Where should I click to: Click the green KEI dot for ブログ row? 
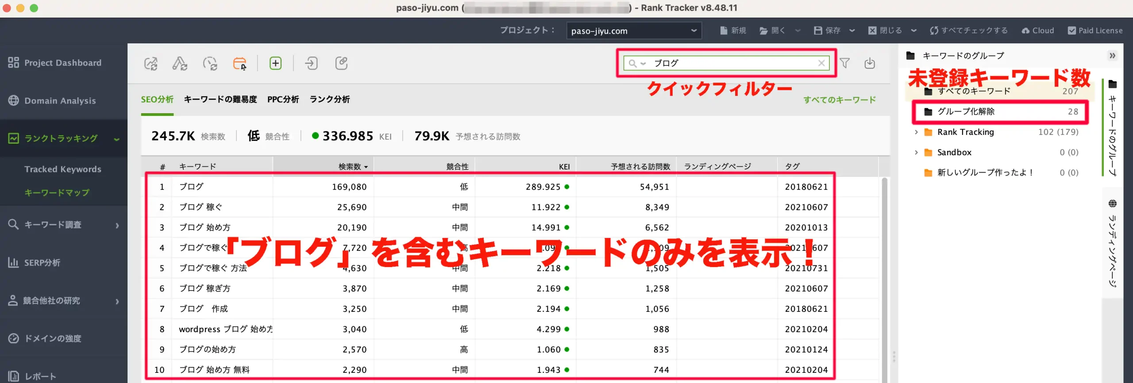click(x=567, y=187)
